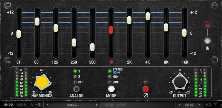Screen dimensions: 222x108
Task: Click the 1K frequency label
Action: [111, 62]
